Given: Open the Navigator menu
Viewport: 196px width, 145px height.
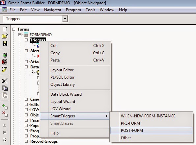Looking at the screenshot, I should click(x=53, y=10).
